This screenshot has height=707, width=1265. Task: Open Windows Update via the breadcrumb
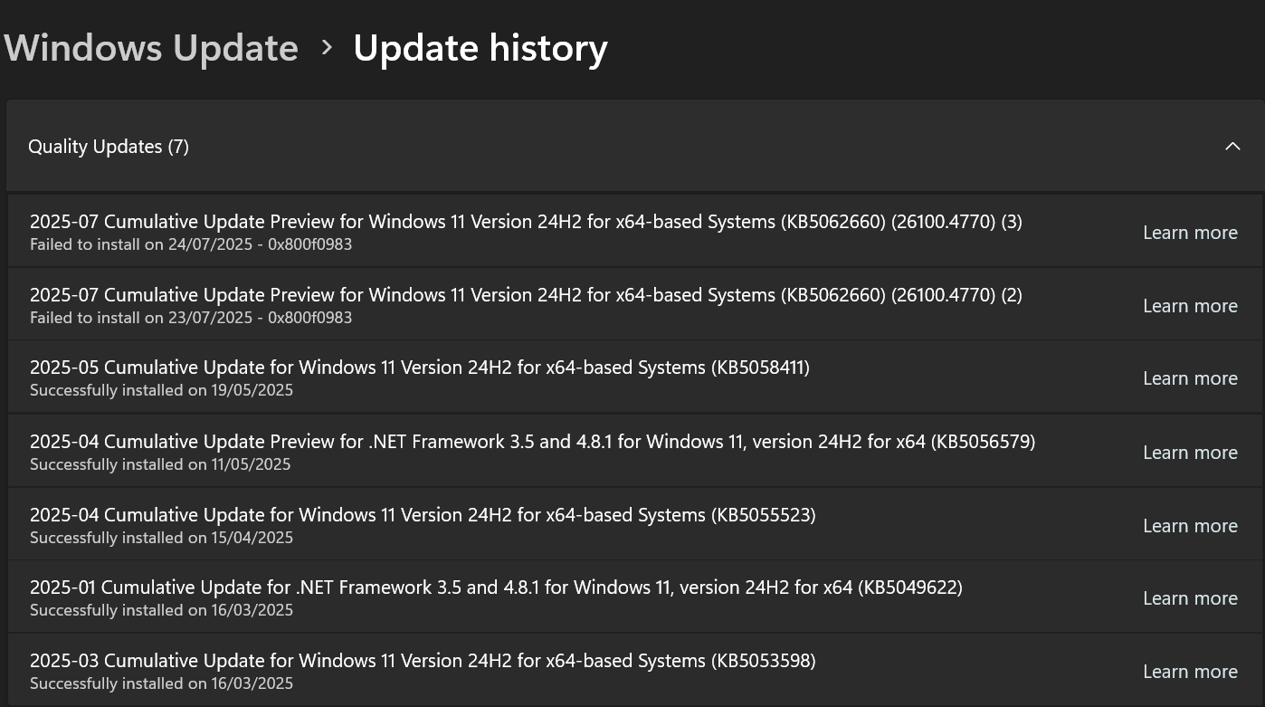tap(150, 46)
